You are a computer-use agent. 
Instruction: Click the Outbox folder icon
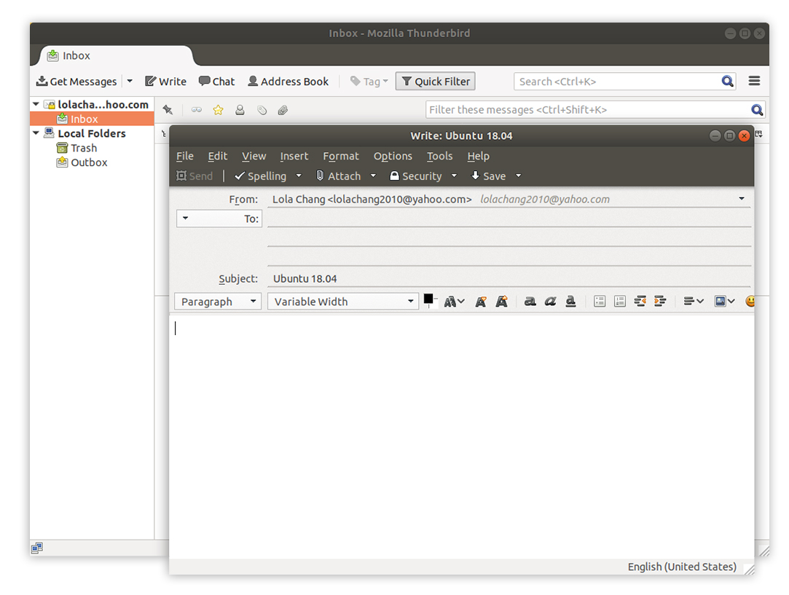62,162
